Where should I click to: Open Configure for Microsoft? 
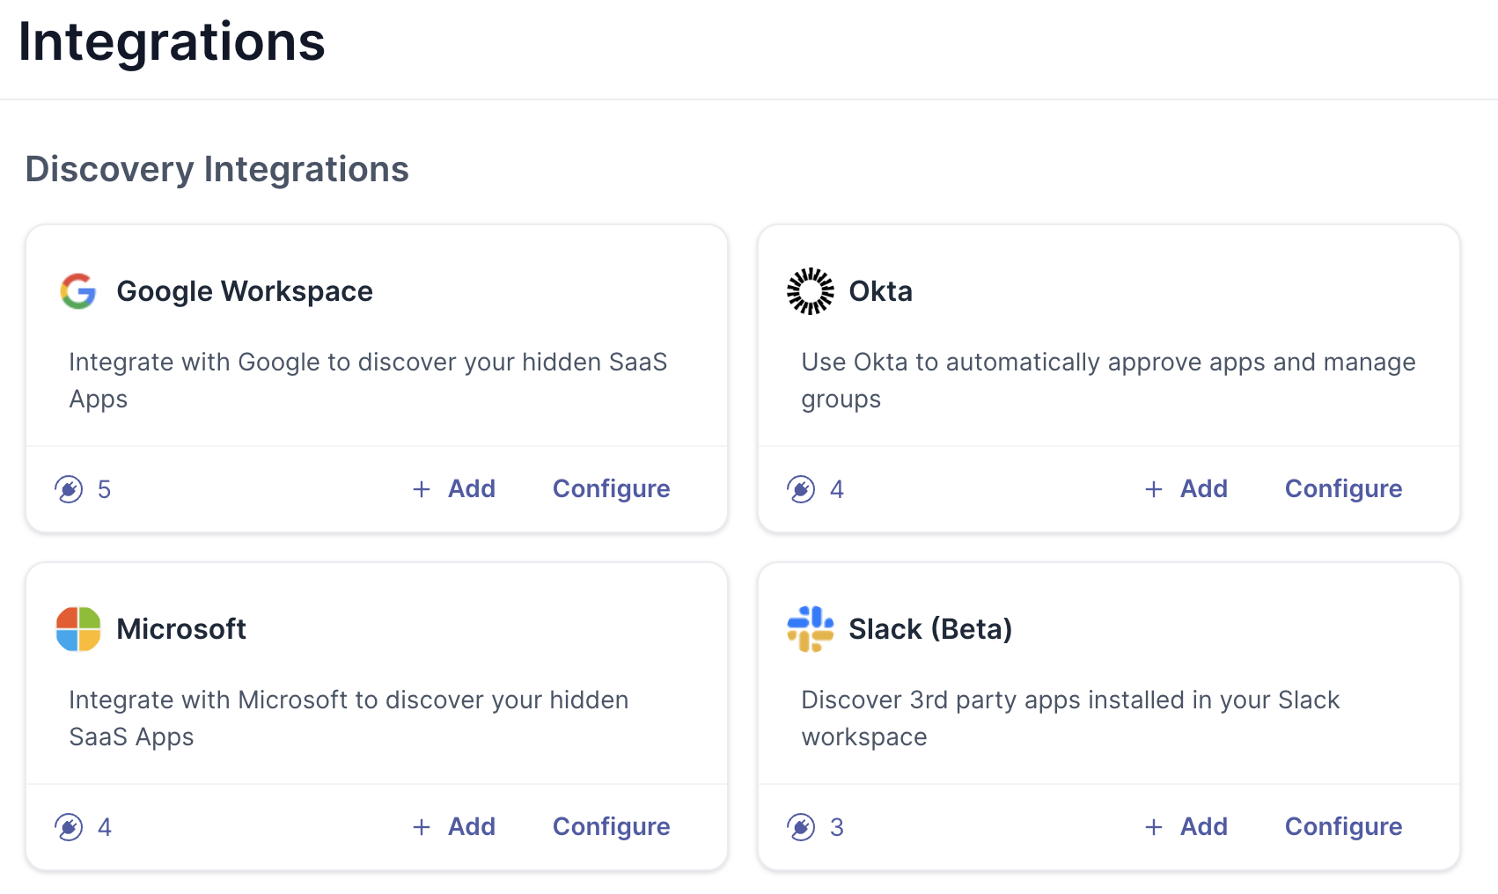pos(611,827)
